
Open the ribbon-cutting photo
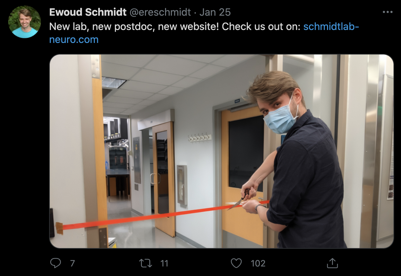click(x=222, y=151)
